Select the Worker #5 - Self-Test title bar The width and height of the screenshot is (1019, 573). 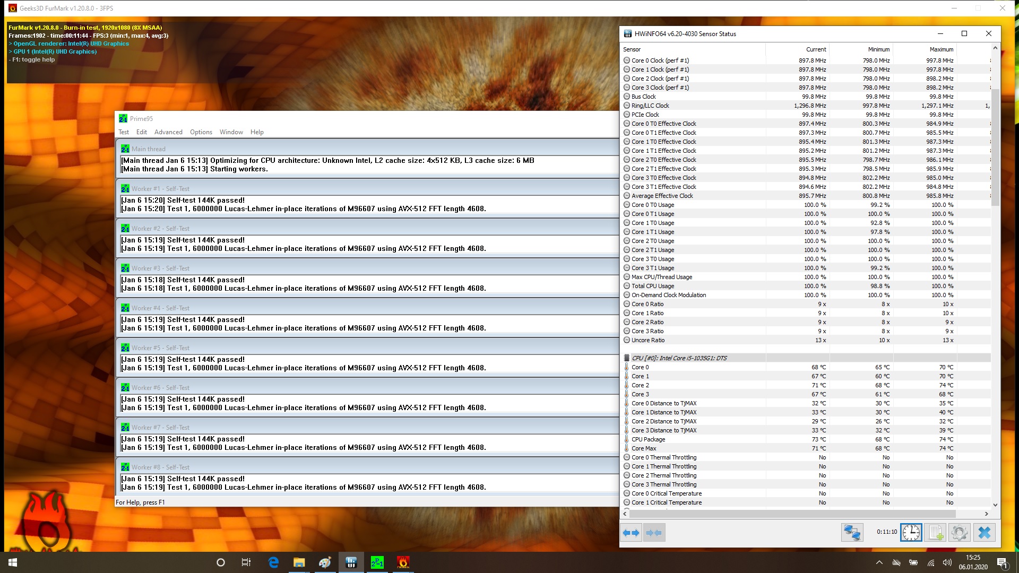[x=367, y=348]
